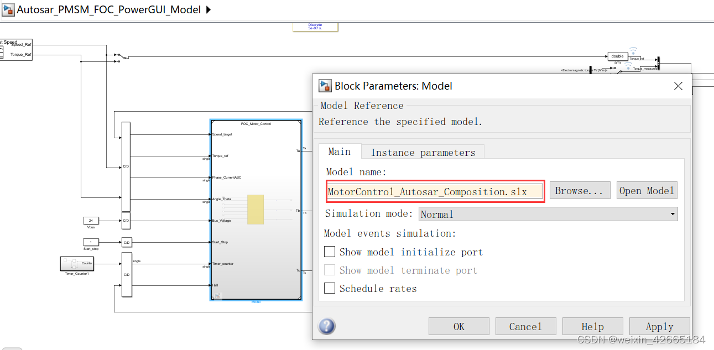The height and width of the screenshot is (350, 714).
Task: Select the double DT3 conversion block
Action: pos(617,56)
